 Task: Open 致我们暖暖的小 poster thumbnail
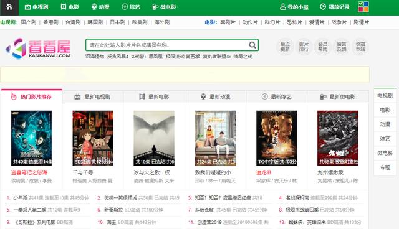click(215, 138)
